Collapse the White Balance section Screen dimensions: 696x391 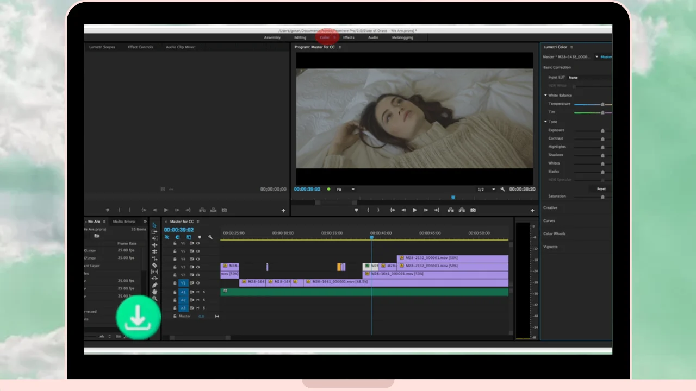click(546, 96)
